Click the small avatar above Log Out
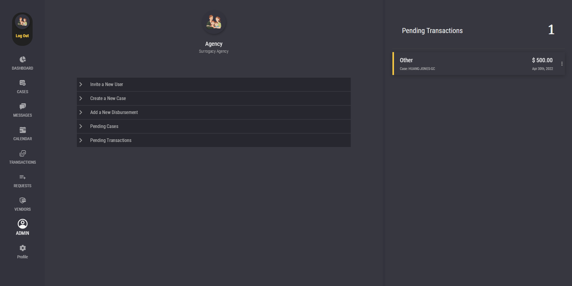The height and width of the screenshot is (286, 572). [x=22, y=22]
